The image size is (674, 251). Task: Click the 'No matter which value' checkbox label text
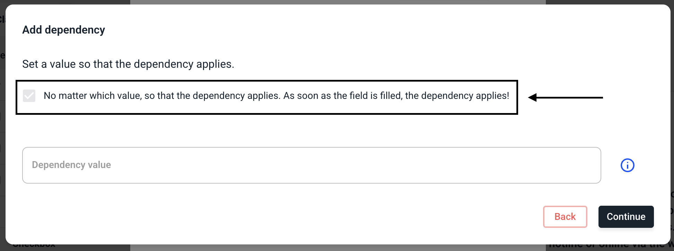pos(276,96)
